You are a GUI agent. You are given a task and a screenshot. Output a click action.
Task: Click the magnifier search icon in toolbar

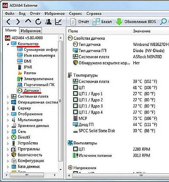click(163, 22)
